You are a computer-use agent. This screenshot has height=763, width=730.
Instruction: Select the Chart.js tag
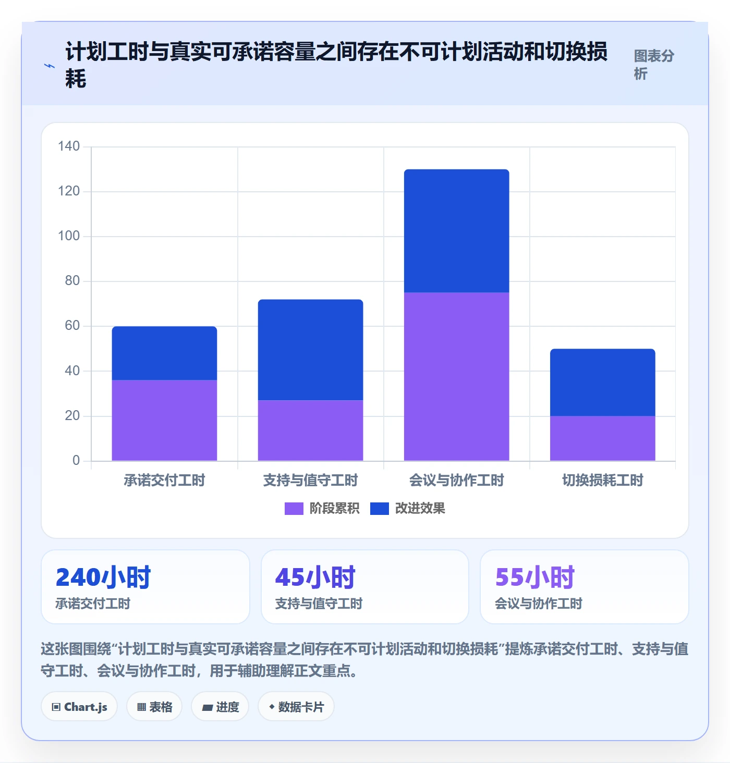(79, 707)
